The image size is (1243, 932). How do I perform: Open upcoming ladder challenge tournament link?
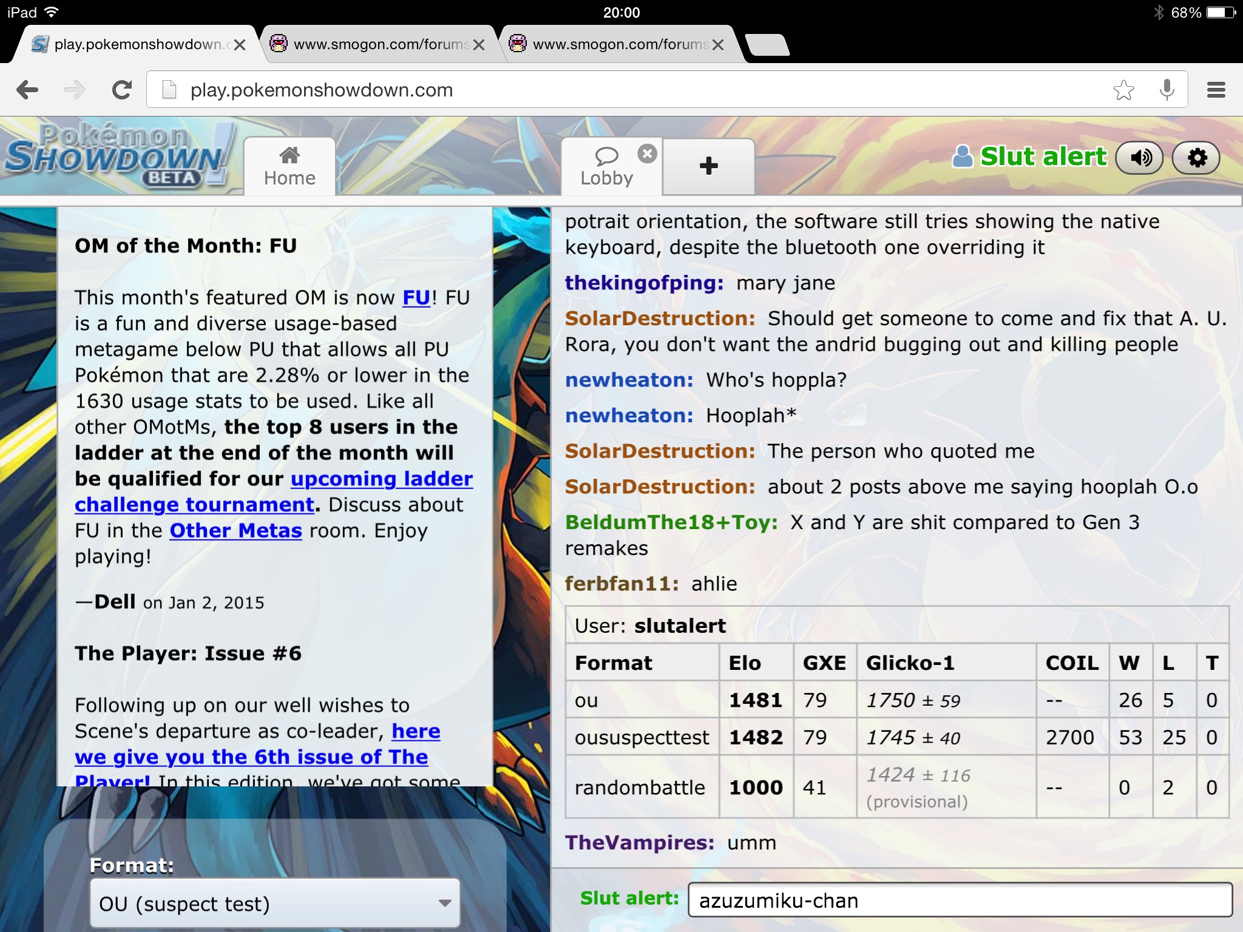[381, 479]
